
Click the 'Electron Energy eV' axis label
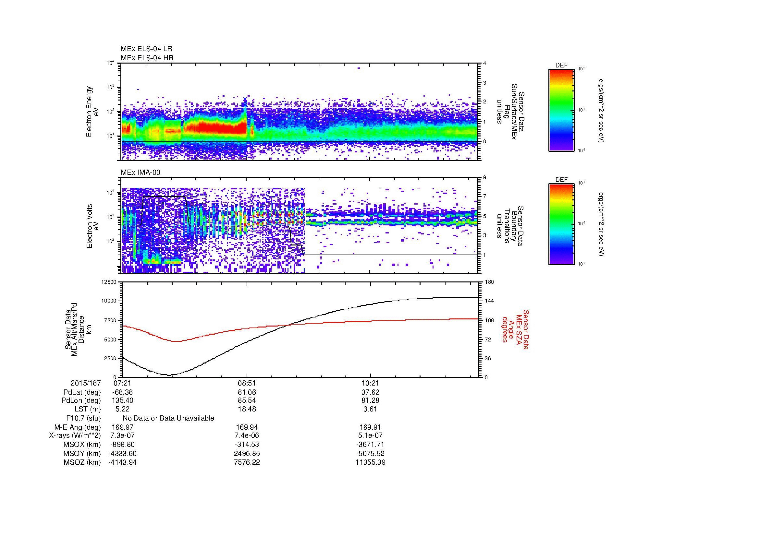click(x=92, y=112)
